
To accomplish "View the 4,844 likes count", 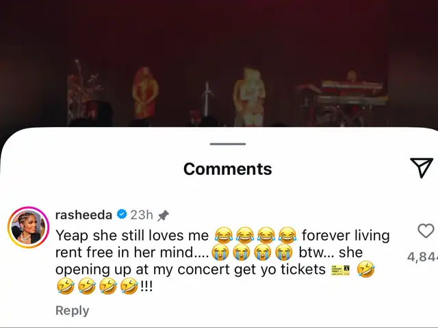I will pyautogui.click(x=422, y=257).
